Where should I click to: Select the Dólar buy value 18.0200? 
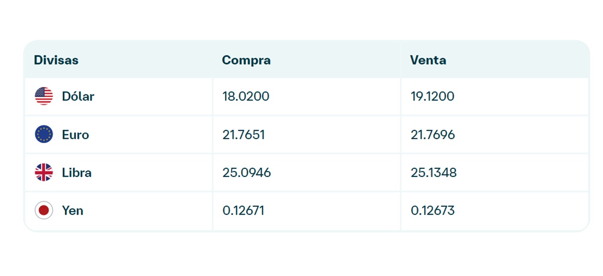pos(246,96)
